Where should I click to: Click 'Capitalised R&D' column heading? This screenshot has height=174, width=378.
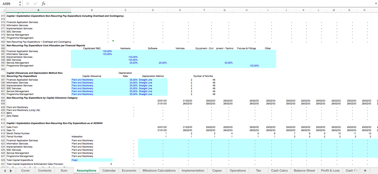[x=92, y=48]
